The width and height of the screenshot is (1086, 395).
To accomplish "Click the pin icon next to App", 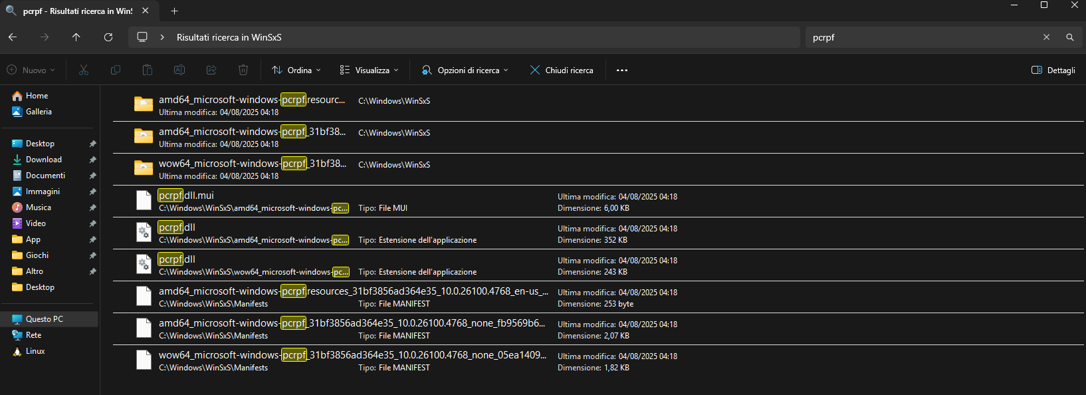I will tap(92, 239).
